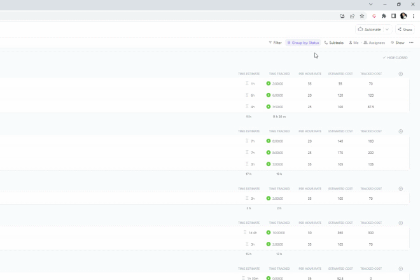Click the Assignees filter
420x280 pixels.
(374, 43)
